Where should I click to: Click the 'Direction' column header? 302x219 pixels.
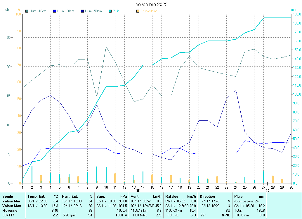tap(207, 197)
